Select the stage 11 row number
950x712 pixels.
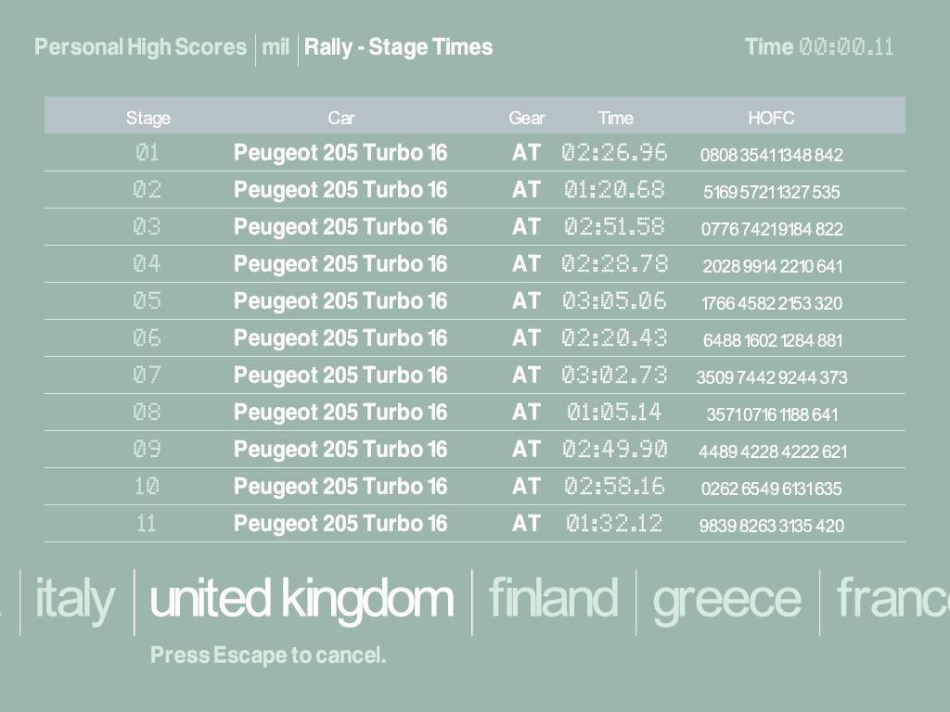tap(148, 524)
